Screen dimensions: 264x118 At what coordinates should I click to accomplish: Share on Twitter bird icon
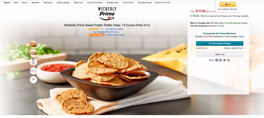pyautogui.click(x=224, y=60)
